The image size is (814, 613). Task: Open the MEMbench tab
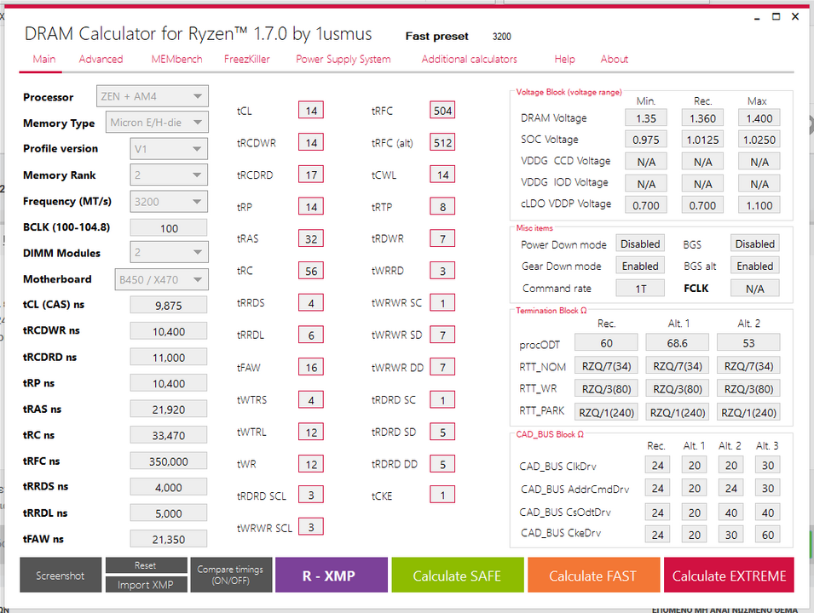(176, 60)
